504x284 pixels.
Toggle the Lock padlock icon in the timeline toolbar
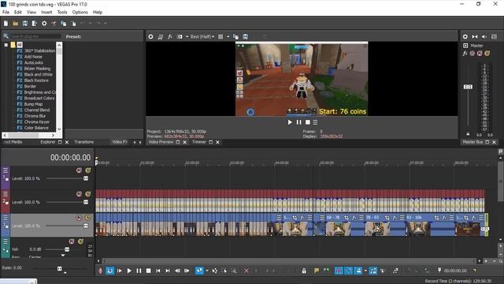pyautogui.click(x=304, y=271)
